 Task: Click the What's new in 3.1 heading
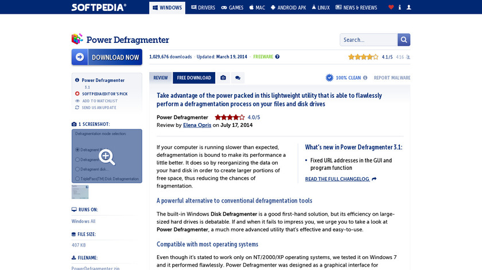coord(353,147)
